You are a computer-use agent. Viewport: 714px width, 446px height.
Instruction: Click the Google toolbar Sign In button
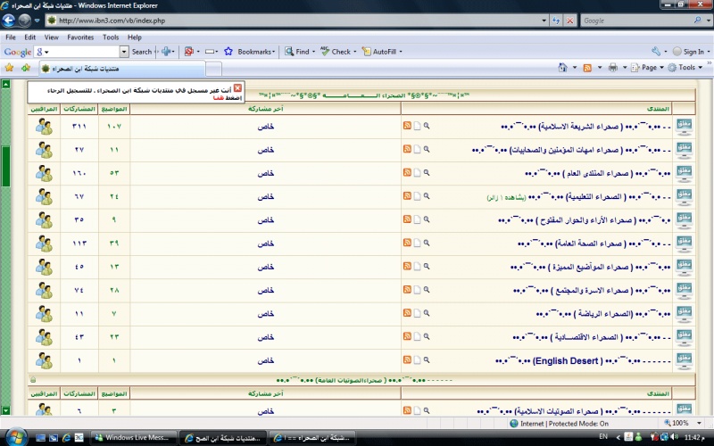[691, 52]
